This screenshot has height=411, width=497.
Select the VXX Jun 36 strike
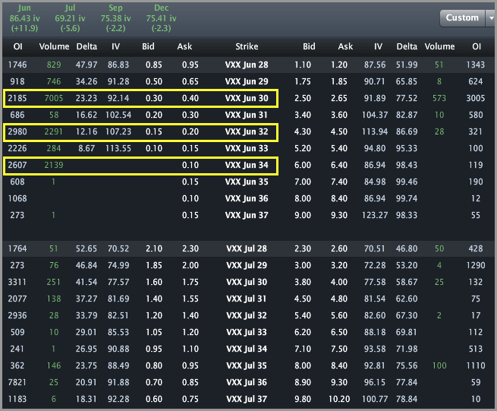247,199
